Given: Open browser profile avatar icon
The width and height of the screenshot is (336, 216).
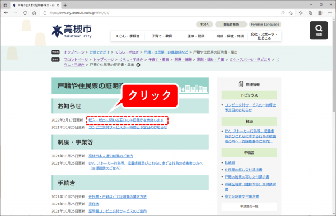Looking at the screenshot, I should click(x=320, y=13).
